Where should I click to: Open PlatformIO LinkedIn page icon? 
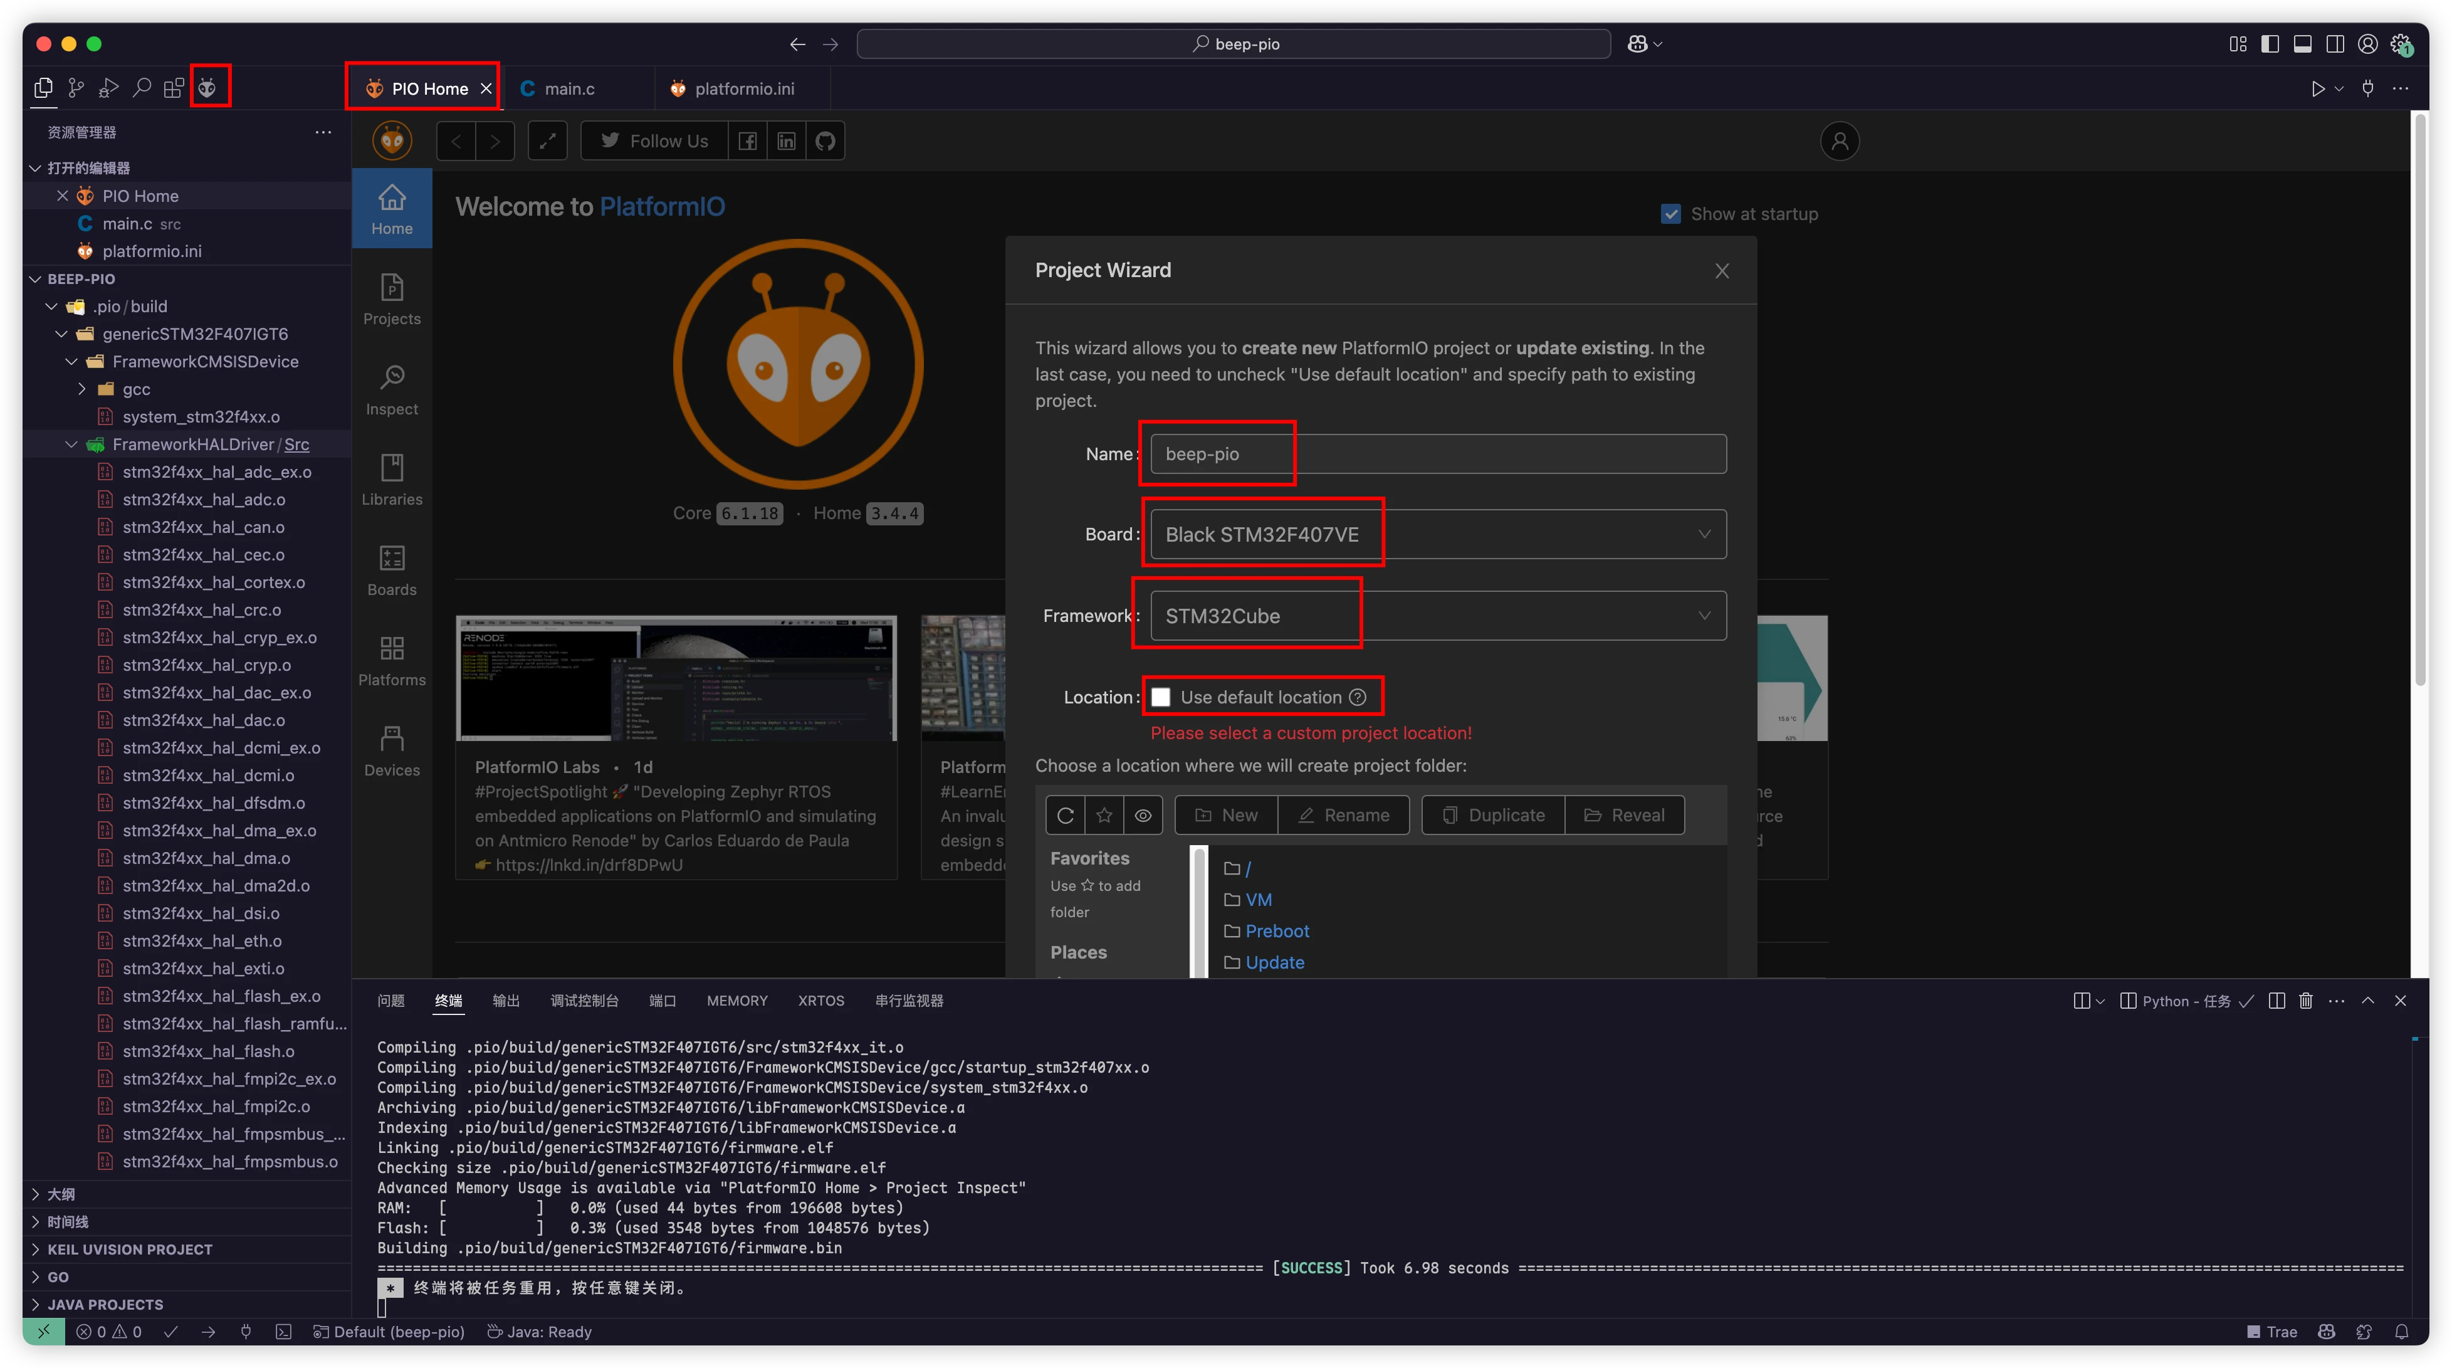coord(786,141)
